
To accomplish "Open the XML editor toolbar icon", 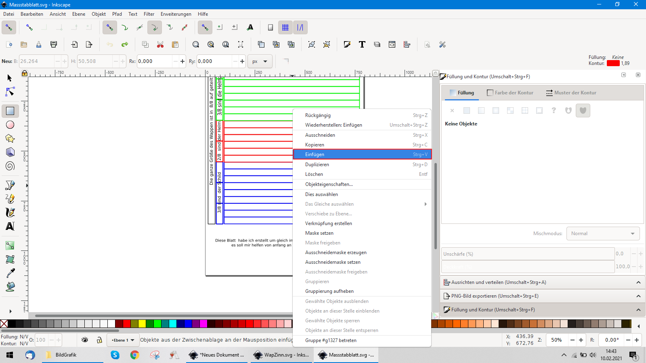I will (x=392, y=44).
